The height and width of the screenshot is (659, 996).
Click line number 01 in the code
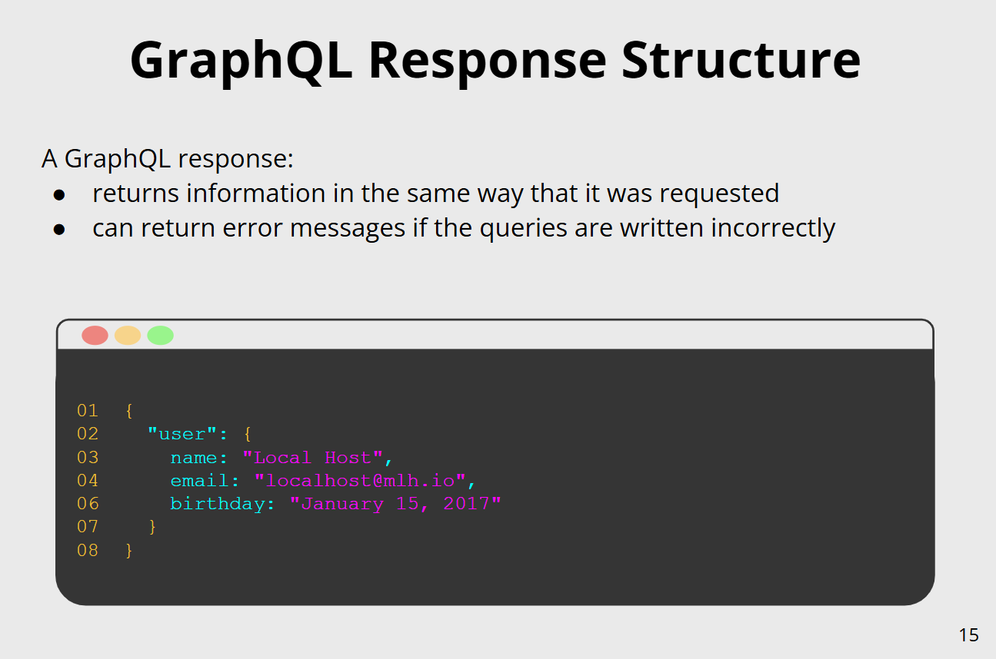pyautogui.click(x=88, y=411)
